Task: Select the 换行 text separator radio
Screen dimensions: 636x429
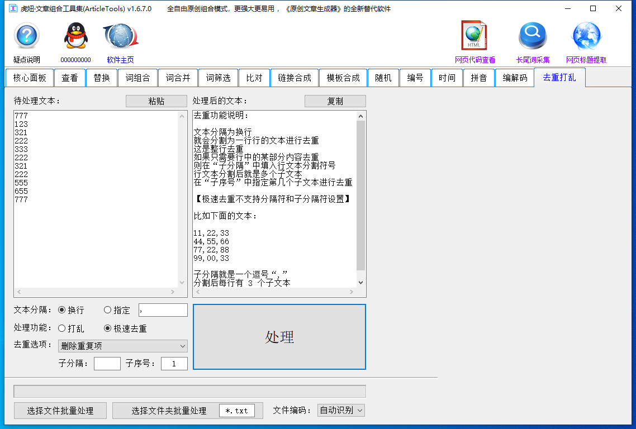Action: pos(72,310)
